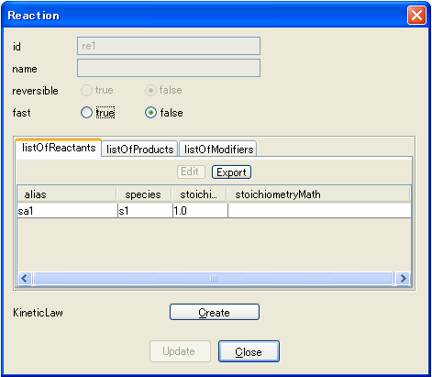Create a new KineticLaw
Screen dimensions: 432x377
(x=215, y=312)
